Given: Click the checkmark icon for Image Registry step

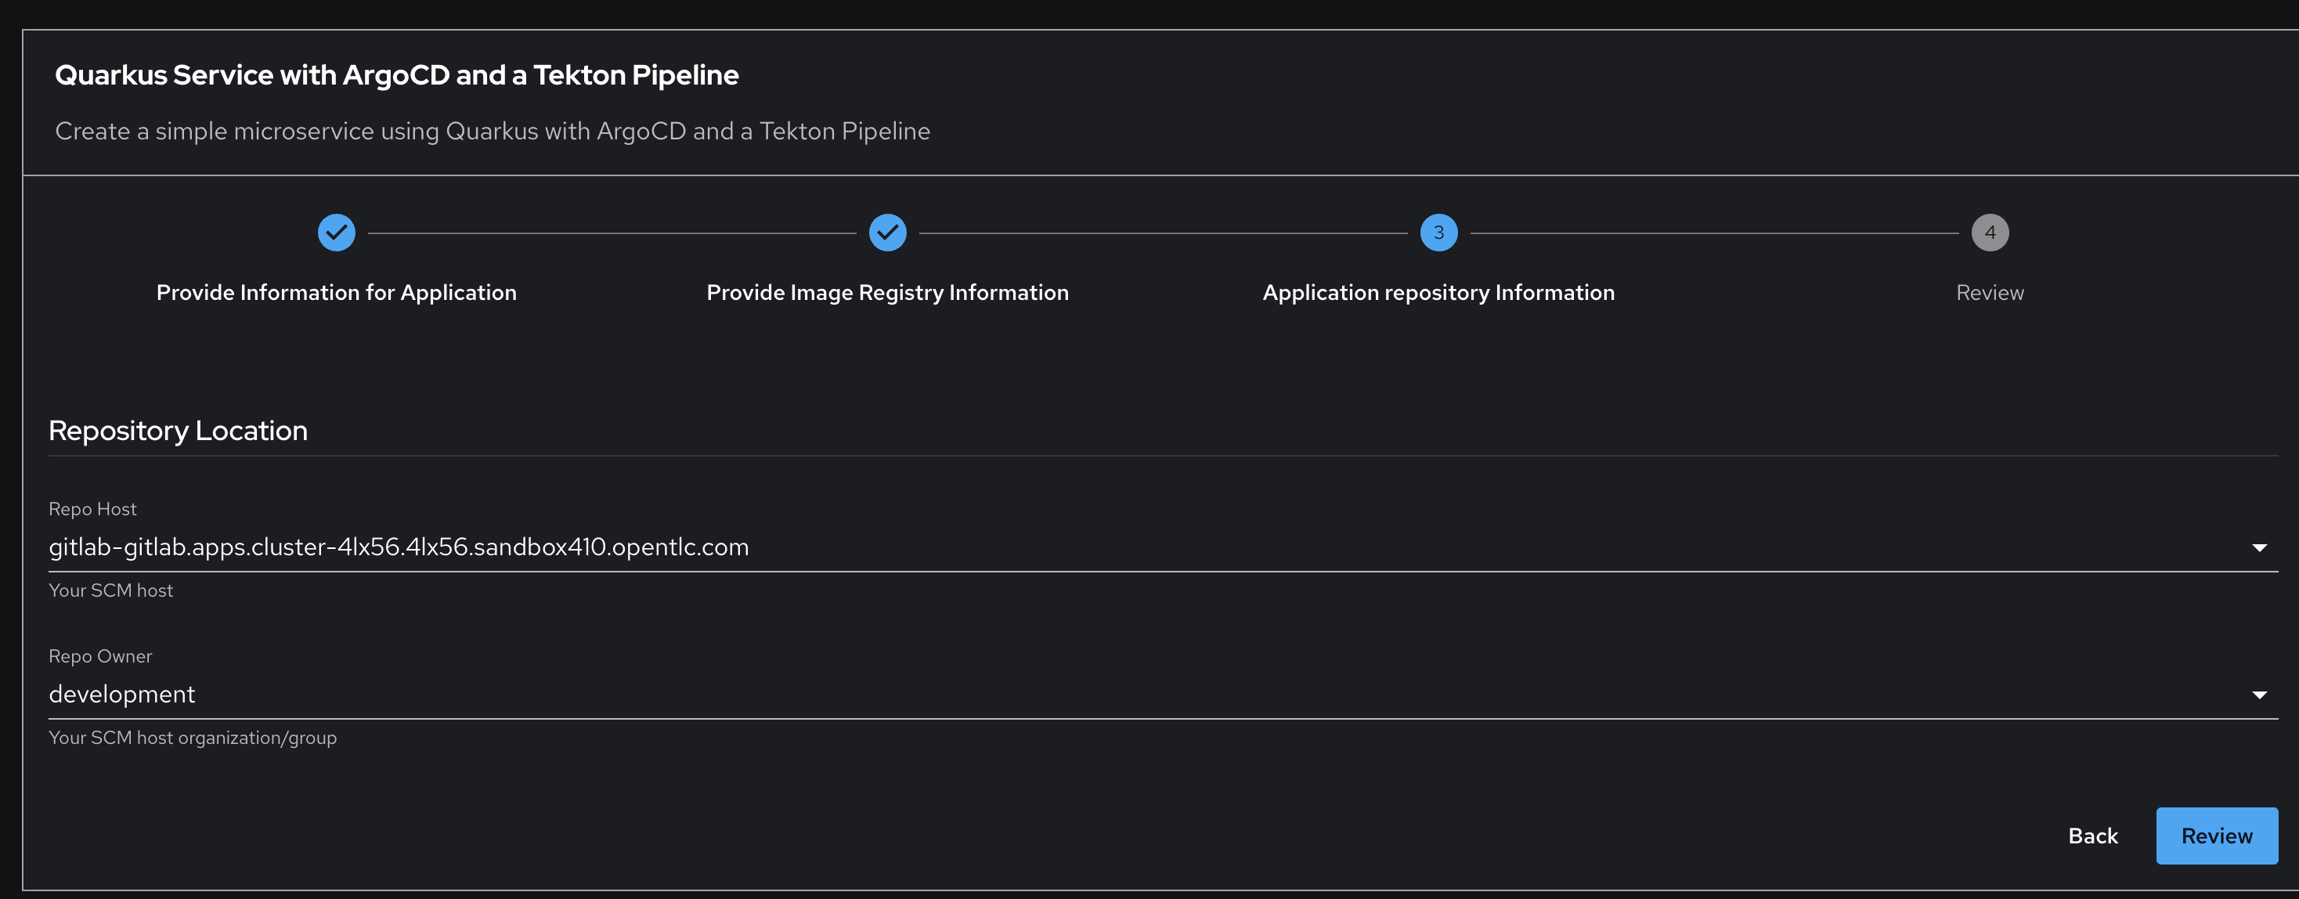Looking at the screenshot, I should coord(887,233).
